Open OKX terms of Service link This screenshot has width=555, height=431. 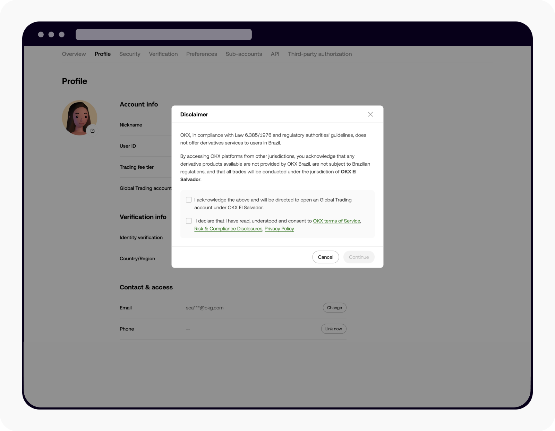(x=336, y=221)
